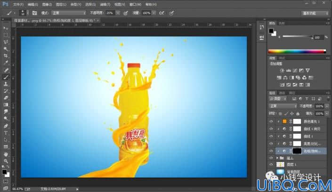This screenshot has width=332, height=192.
Task: Select the Move tool
Action: click(6, 28)
